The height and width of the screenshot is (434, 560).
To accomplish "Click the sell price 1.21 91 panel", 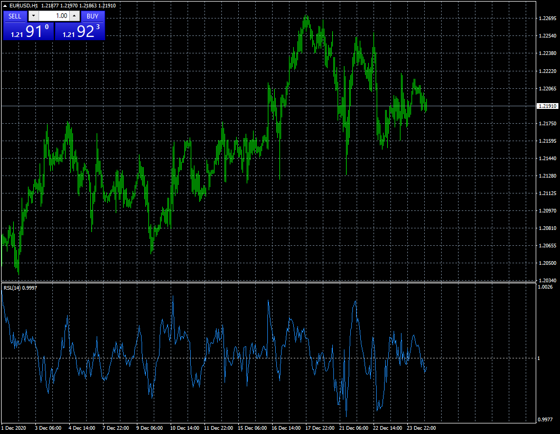I will pos(29,31).
